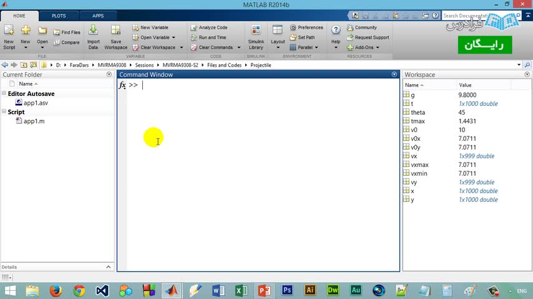The height and width of the screenshot is (299, 533).
Task: Go back with the blue back arrow
Action: 4,65
